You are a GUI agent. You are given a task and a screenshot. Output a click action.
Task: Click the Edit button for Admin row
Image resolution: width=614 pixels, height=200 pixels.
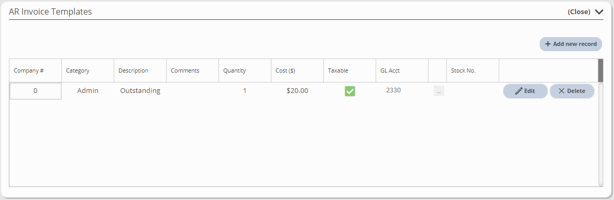[525, 91]
